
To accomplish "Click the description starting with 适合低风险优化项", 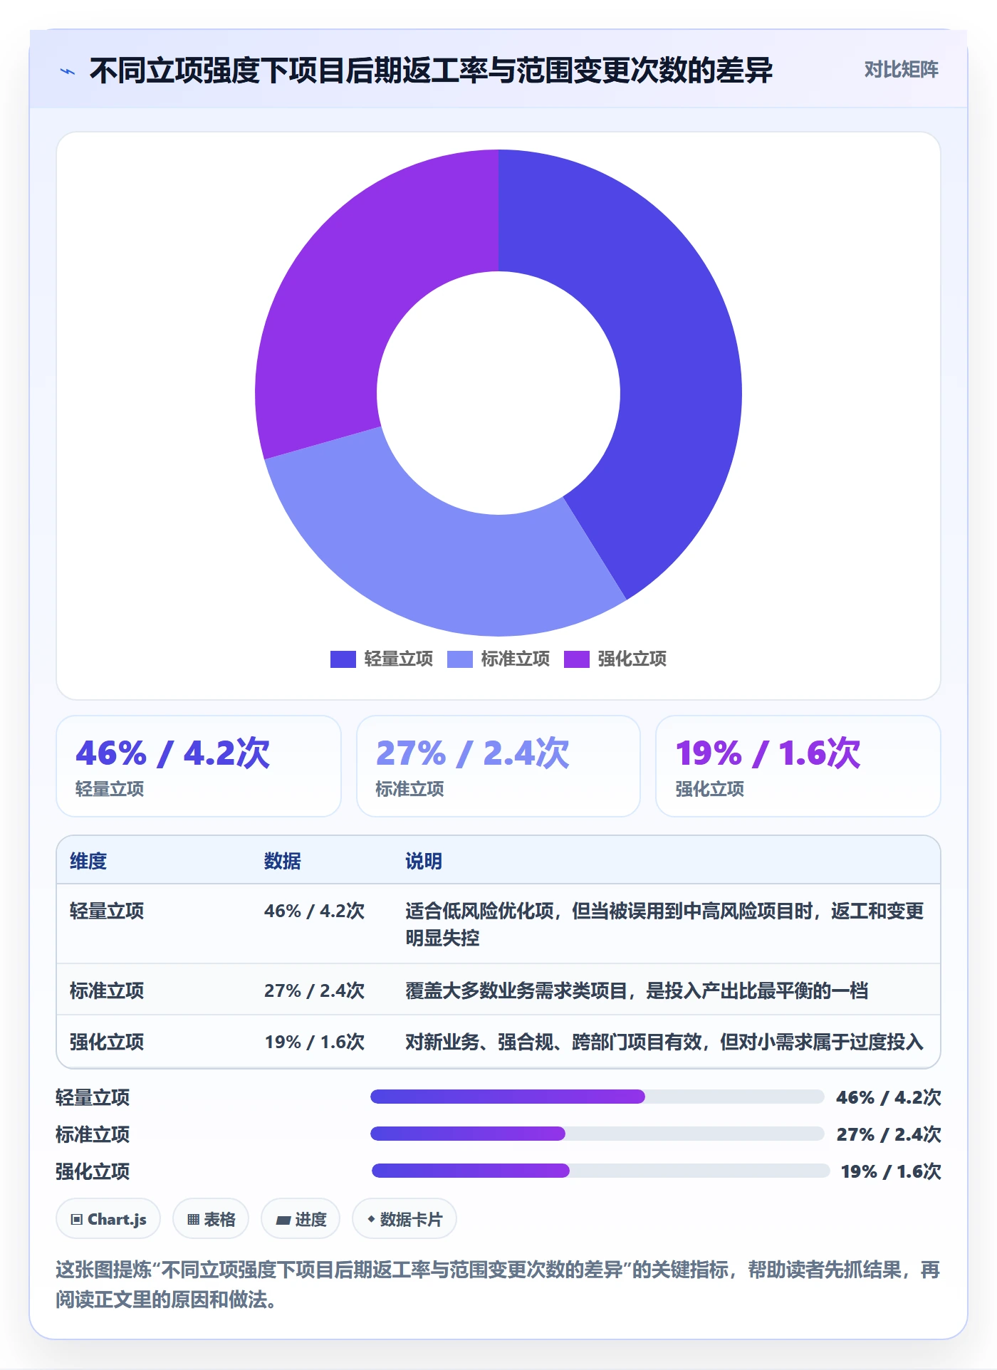I will tap(664, 924).
